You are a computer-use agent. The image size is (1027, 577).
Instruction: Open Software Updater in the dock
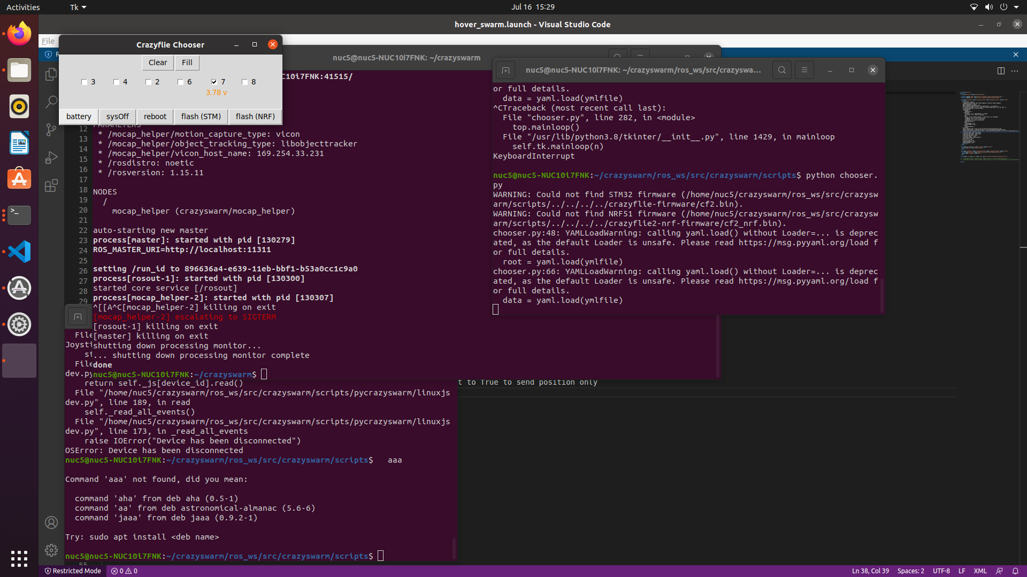coord(19,288)
